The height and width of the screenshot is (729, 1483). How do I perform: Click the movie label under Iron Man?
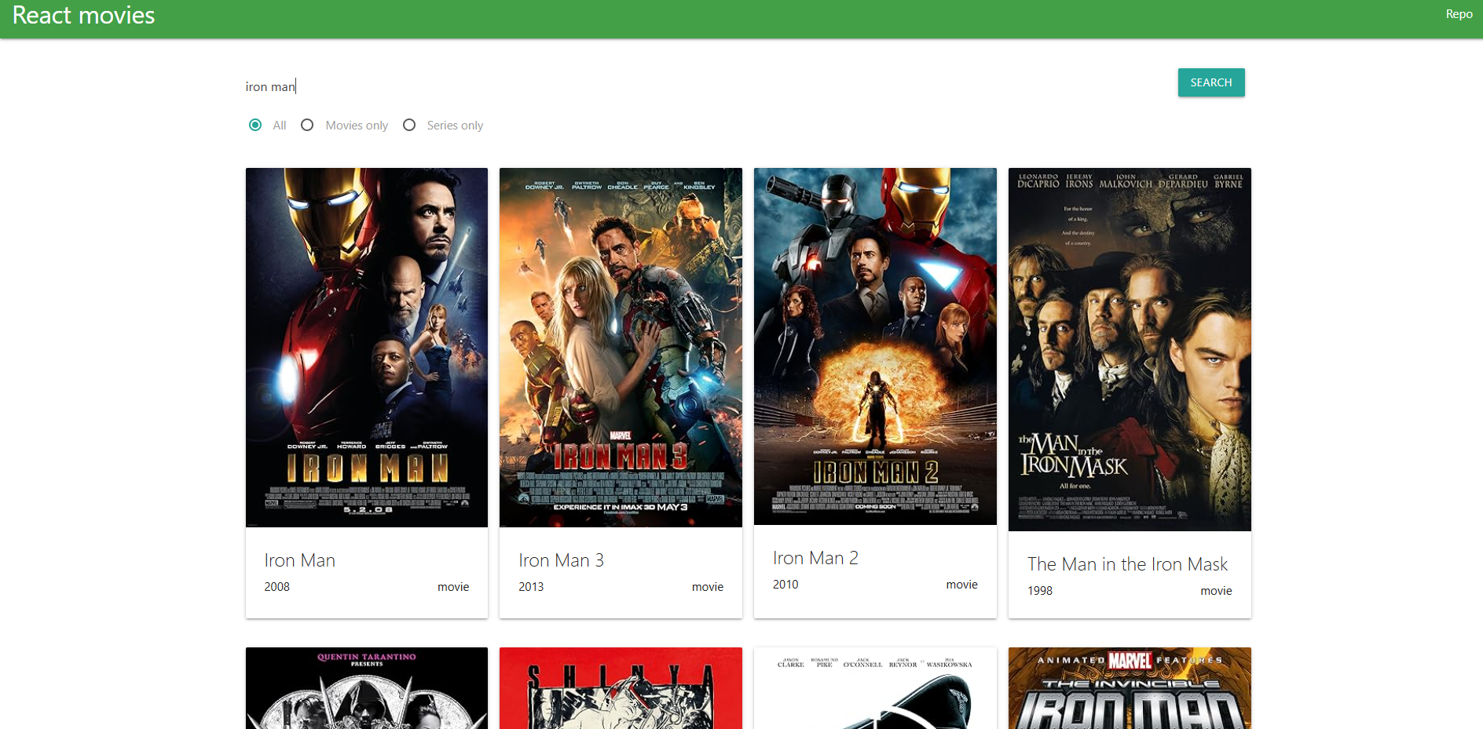point(453,586)
